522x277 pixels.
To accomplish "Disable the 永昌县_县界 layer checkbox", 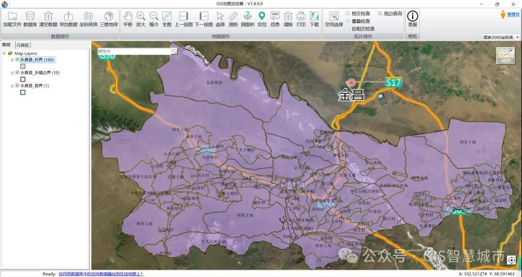I will 17,86.
